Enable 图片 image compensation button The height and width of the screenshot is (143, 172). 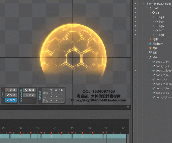click(x=29, y=95)
